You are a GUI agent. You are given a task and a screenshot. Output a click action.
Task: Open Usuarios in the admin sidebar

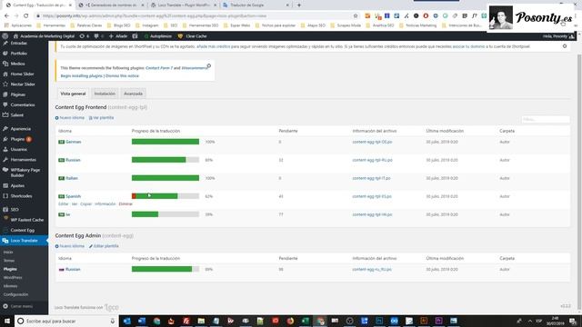pos(18,149)
